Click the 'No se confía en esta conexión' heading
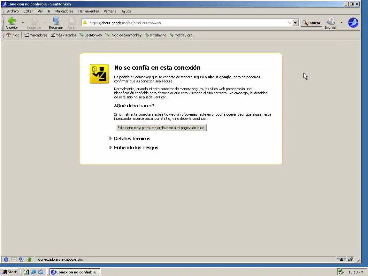This screenshot has height=276, width=368. [x=157, y=68]
